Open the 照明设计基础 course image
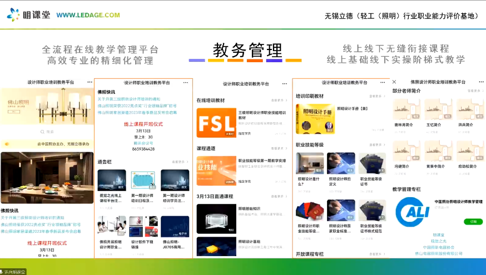486x275 pixels. click(216, 247)
